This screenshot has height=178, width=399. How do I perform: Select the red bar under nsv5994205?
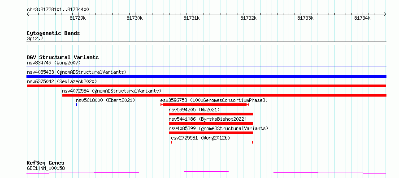click(211, 114)
